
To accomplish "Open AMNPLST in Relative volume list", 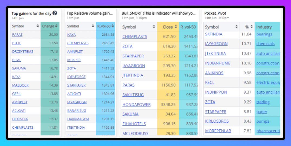I will coord(75,52).
